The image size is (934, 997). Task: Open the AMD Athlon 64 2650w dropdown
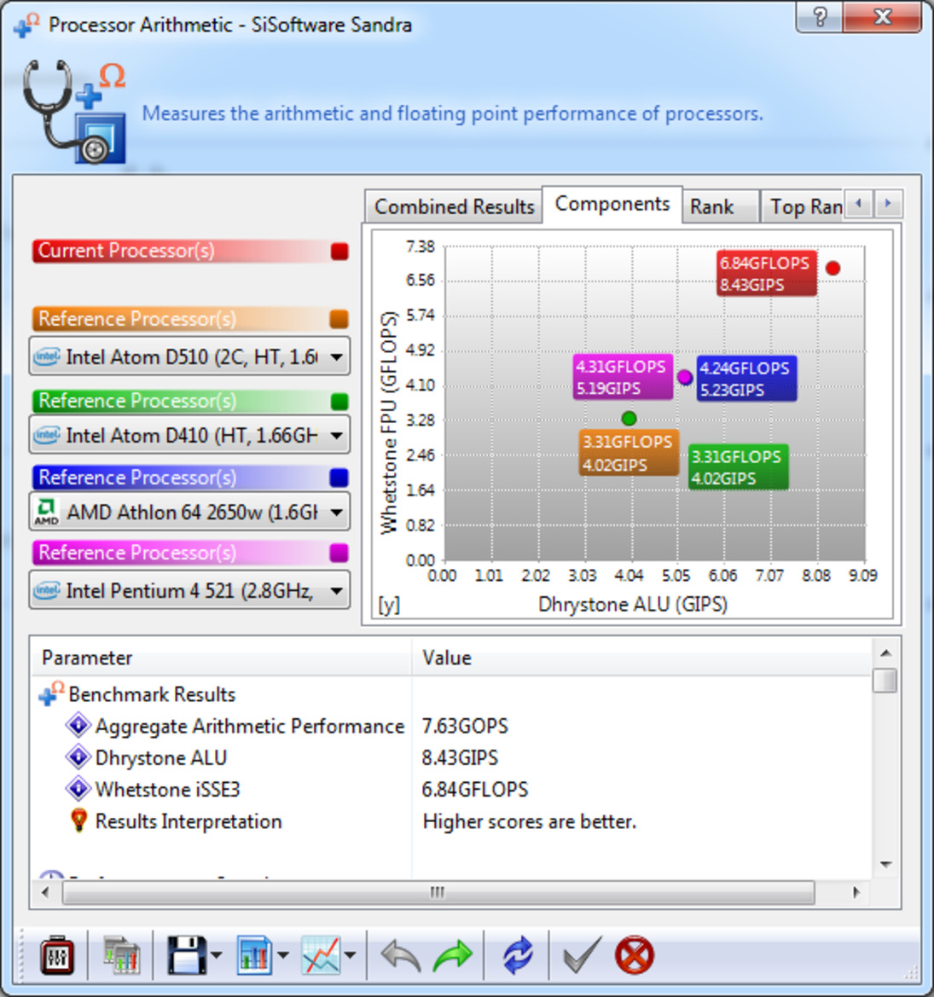pyautogui.click(x=189, y=512)
